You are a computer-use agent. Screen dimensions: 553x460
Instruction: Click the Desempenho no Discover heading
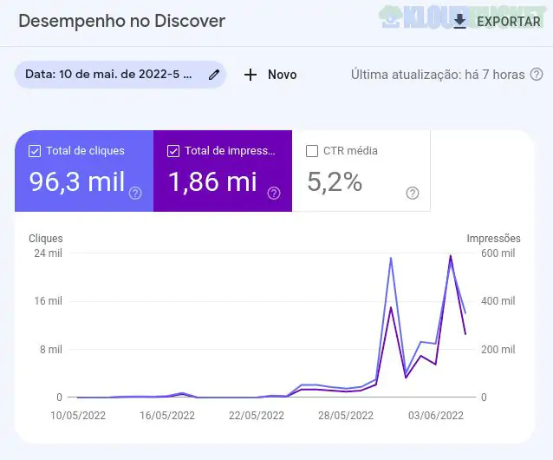pyautogui.click(x=121, y=21)
